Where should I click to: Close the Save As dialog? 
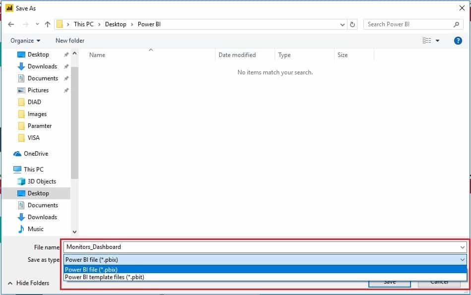click(462, 8)
